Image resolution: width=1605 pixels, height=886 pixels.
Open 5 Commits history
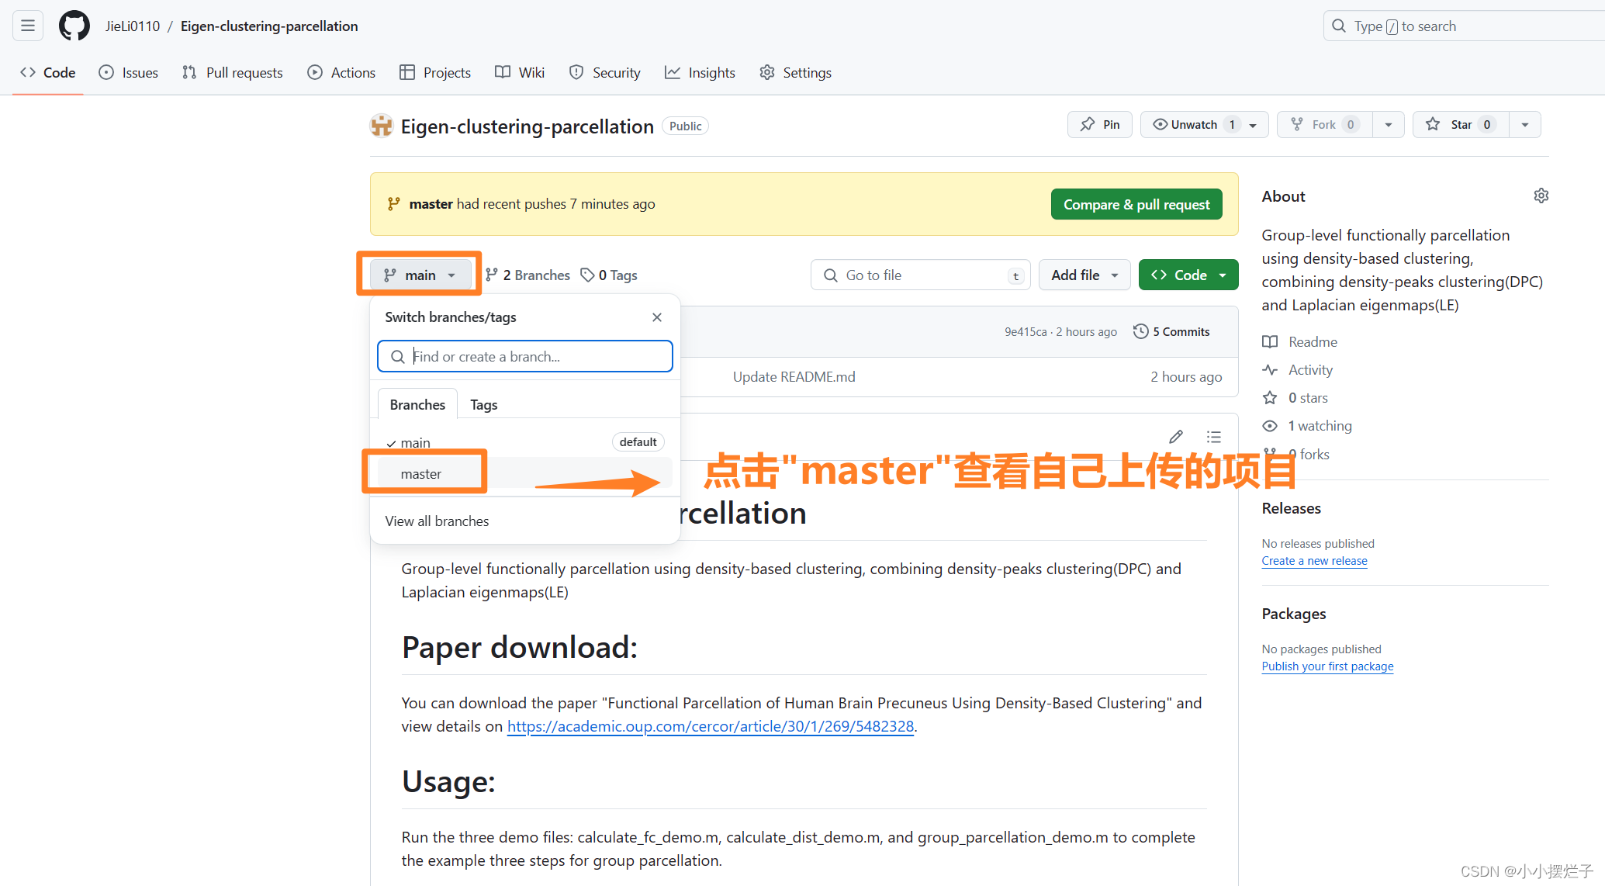point(1171,331)
